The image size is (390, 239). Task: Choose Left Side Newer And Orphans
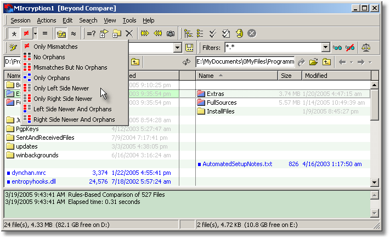click(75, 109)
